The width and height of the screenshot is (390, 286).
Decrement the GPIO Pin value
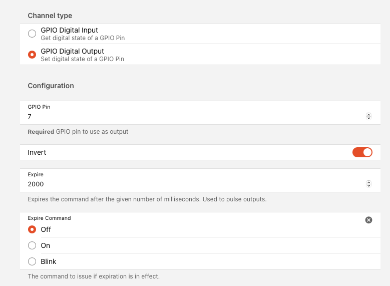[x=368, y=118]
